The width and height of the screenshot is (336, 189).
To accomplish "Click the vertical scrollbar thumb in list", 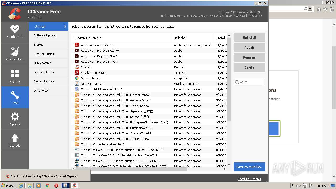I will tap(229, 79).
